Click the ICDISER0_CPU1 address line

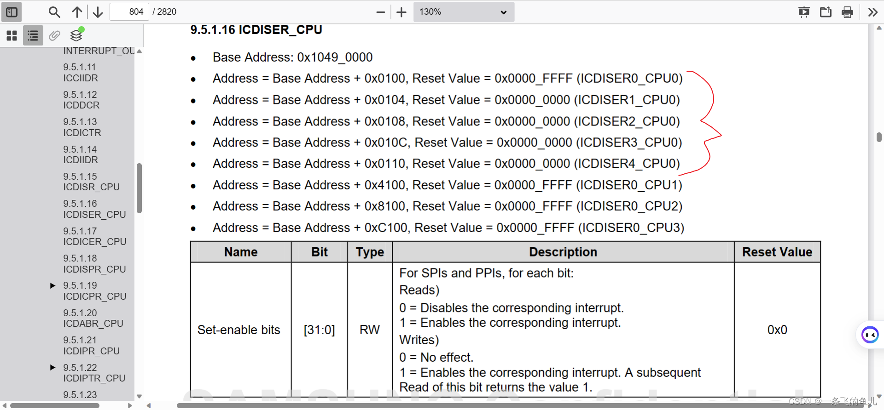tap(447, 185)
